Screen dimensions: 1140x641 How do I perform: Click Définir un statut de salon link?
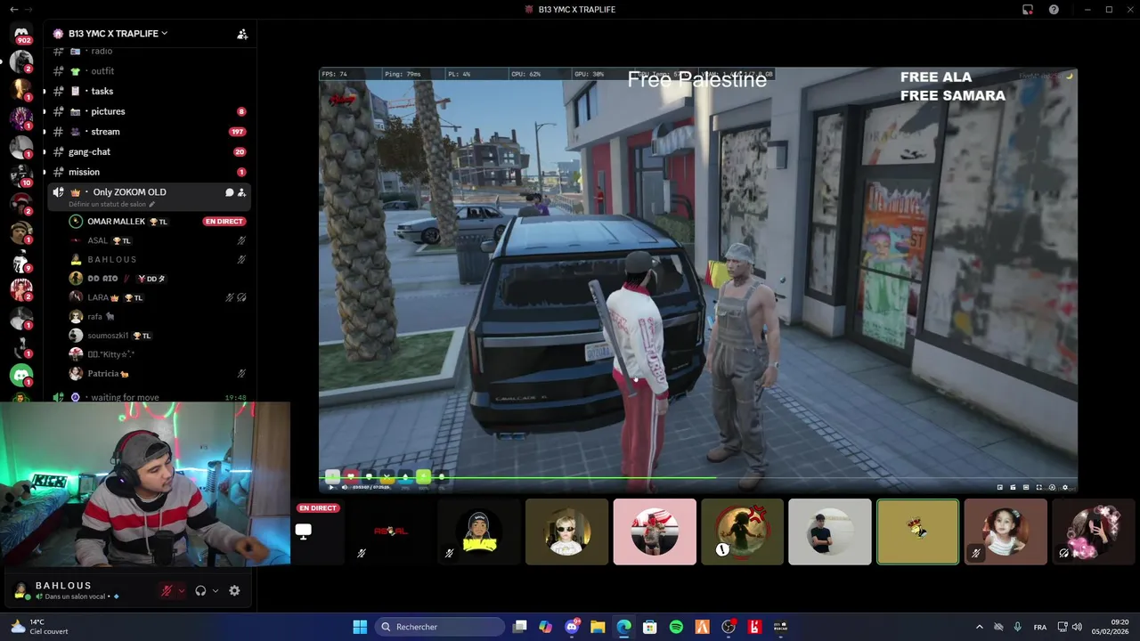point(107,205)
